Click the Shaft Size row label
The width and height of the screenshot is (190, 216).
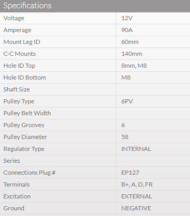point(17,89)
